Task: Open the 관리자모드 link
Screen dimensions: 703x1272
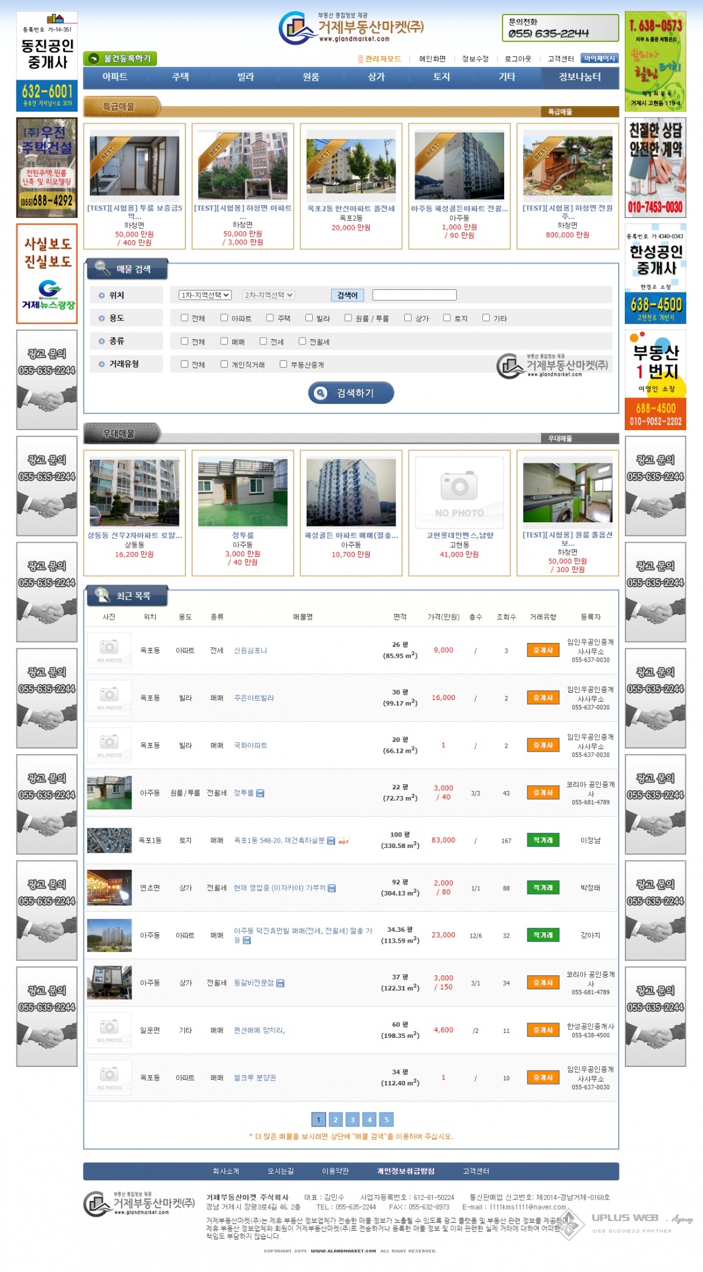Action: [379, 59]
